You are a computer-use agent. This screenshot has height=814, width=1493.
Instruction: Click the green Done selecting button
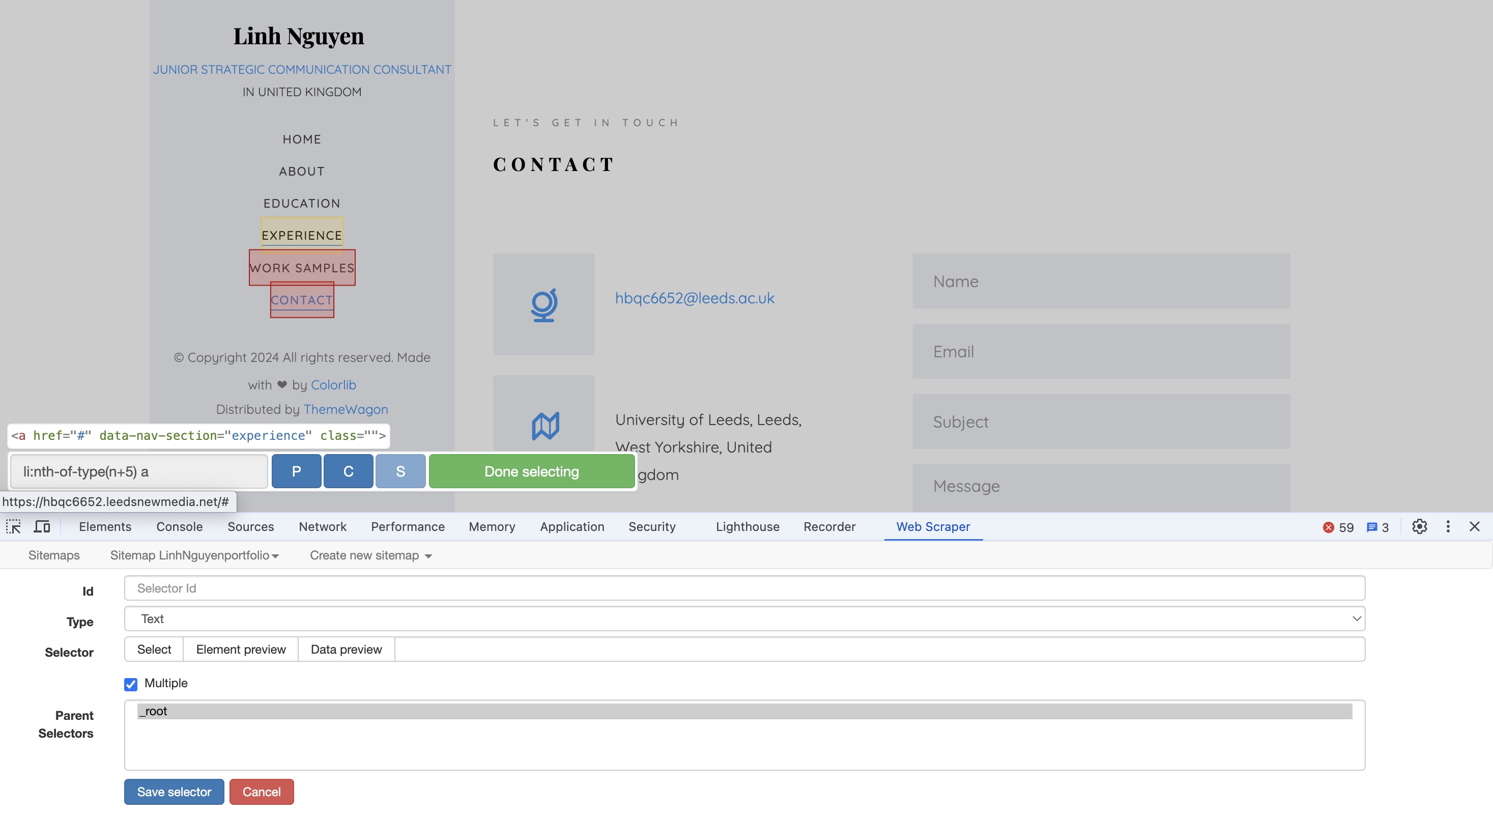pyautogui.click(x=531, y=471)
